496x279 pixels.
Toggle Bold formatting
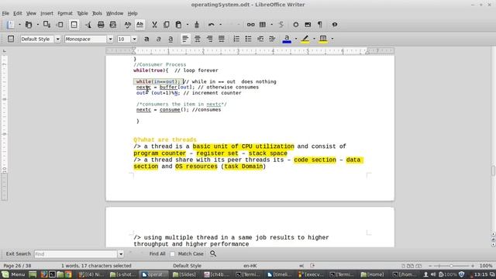[x=146, y=39]
